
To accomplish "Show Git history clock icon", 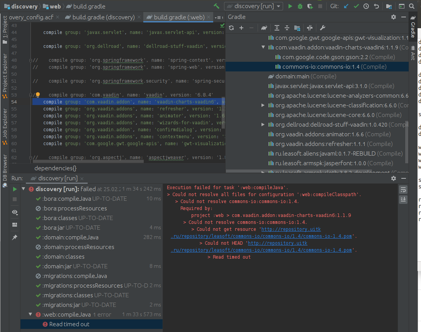I will point(366,6).
